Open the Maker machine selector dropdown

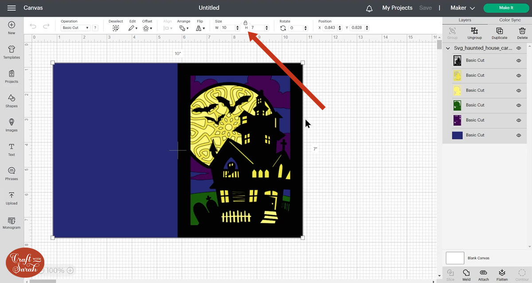462,8
